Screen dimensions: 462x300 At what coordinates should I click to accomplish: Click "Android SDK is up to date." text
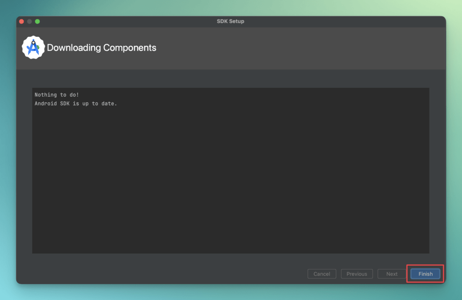pos(76,104)
